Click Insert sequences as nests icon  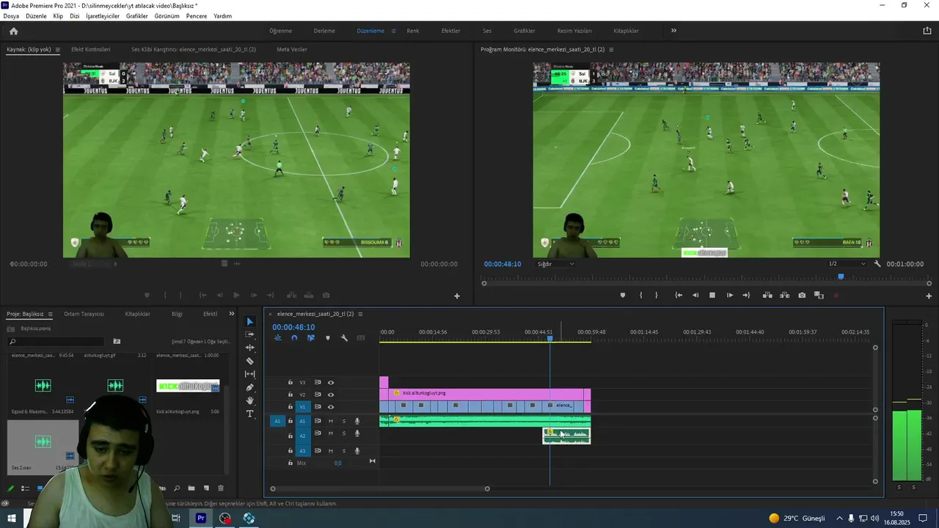coord(277,338)
